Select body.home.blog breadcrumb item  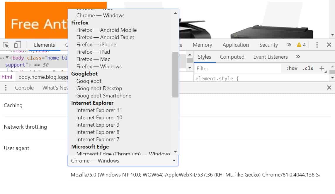tap(43, 77)
